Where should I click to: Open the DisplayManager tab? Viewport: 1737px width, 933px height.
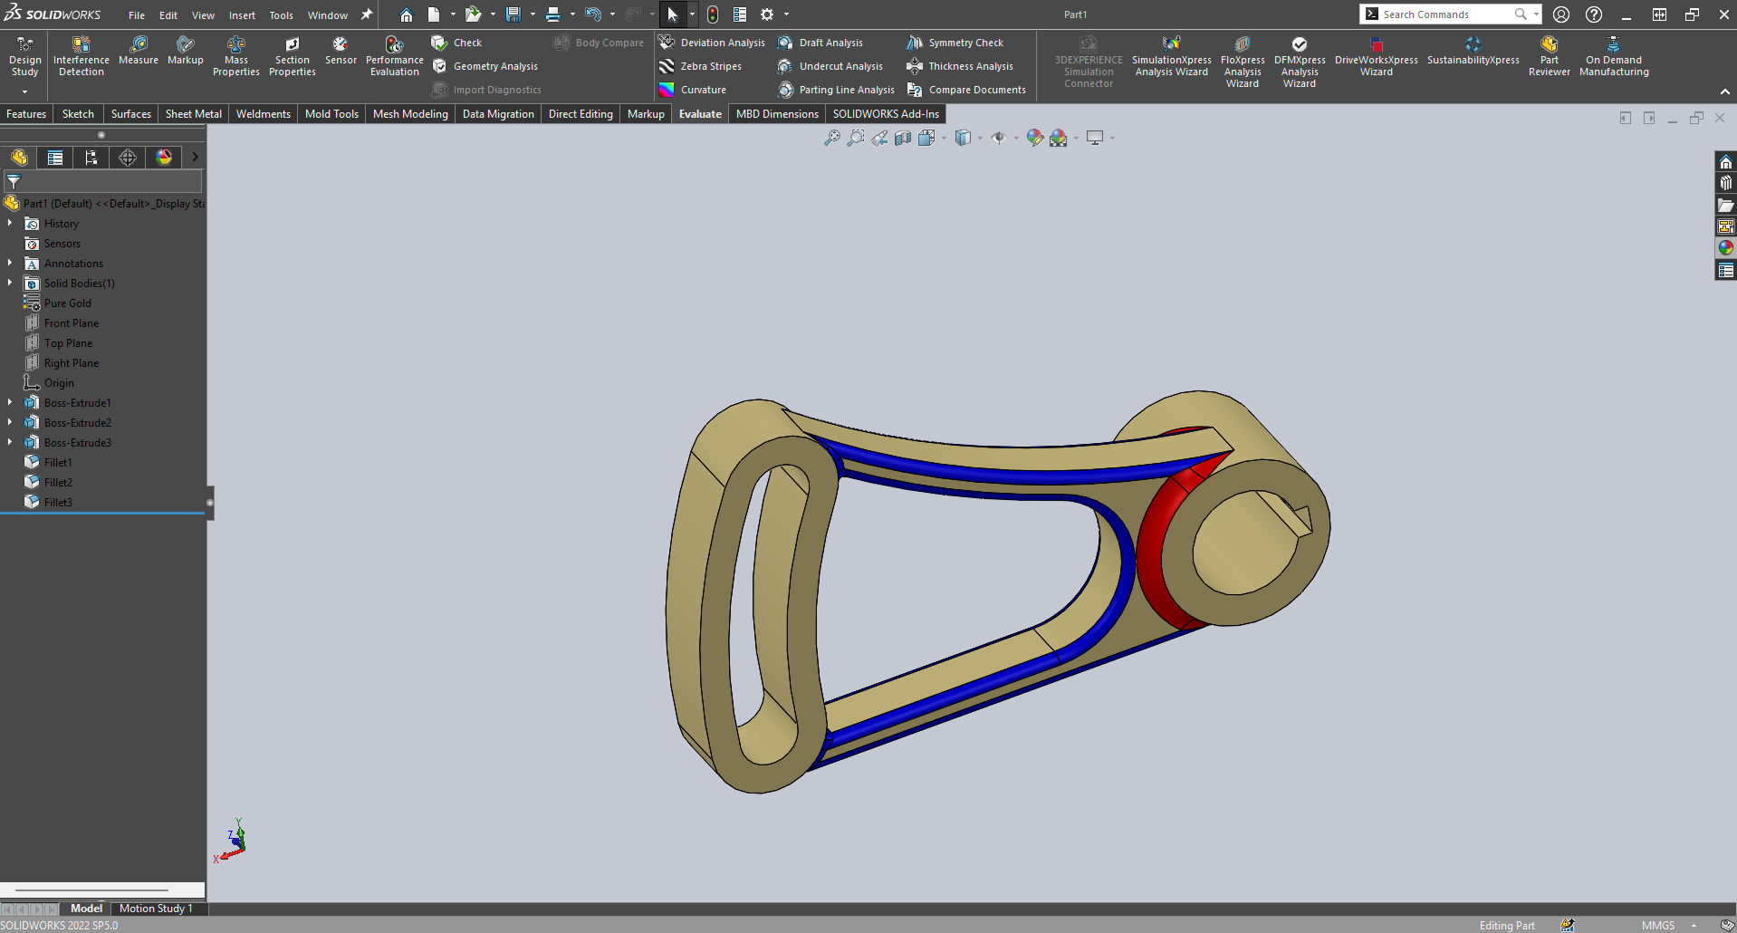point(164,158)
